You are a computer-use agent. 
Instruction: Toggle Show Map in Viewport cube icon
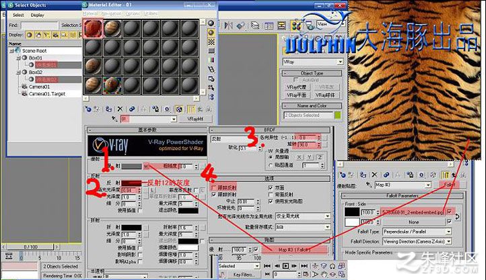[x=179, y=109]
